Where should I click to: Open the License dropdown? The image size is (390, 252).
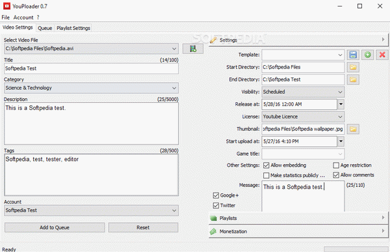tap(340, 117)
